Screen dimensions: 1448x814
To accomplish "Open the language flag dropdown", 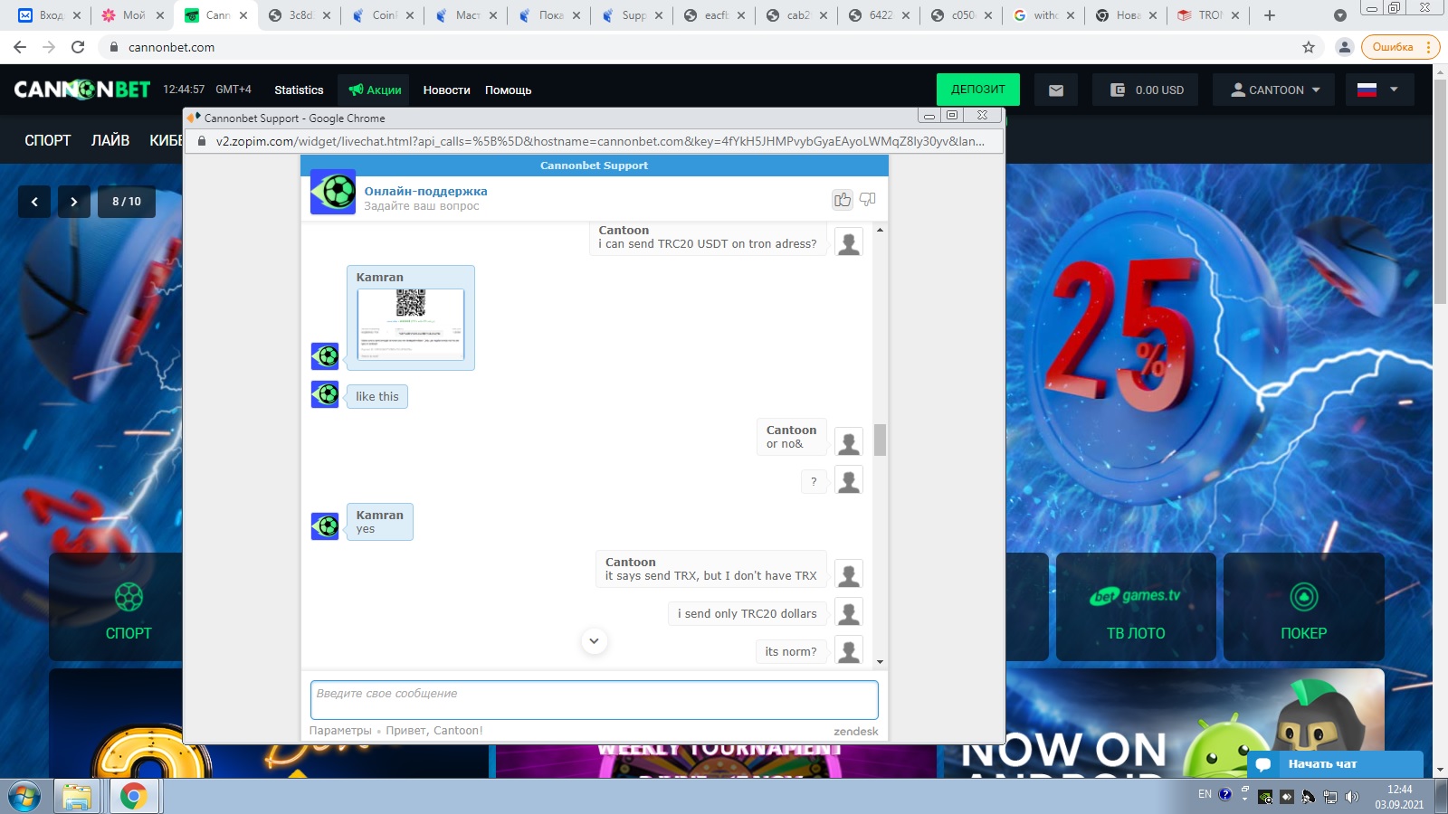I will [1378, 90].
